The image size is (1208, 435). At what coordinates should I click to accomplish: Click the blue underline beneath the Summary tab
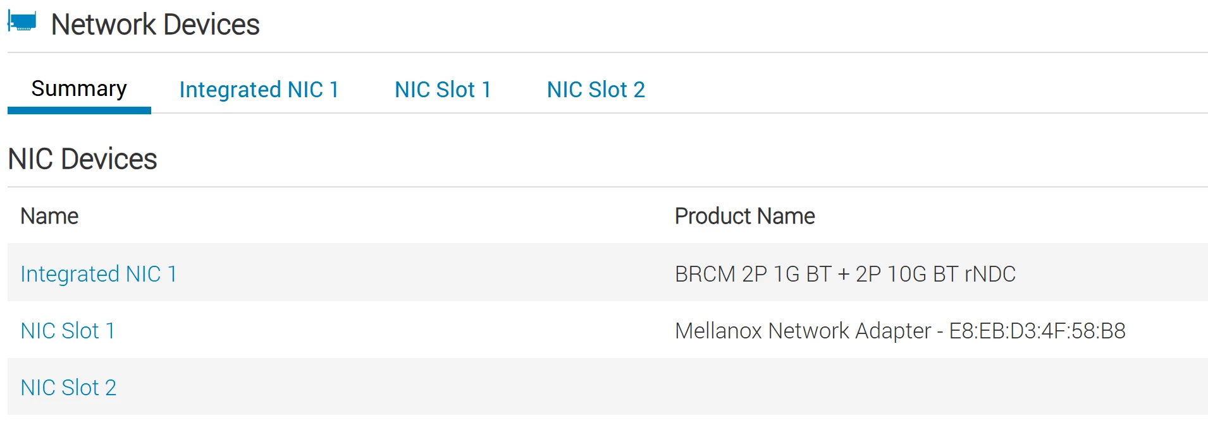[x=79, y=111]
